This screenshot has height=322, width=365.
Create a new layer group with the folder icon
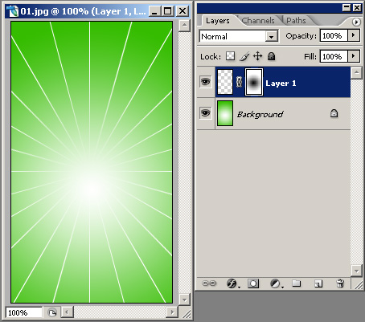[x=297, y=283]
